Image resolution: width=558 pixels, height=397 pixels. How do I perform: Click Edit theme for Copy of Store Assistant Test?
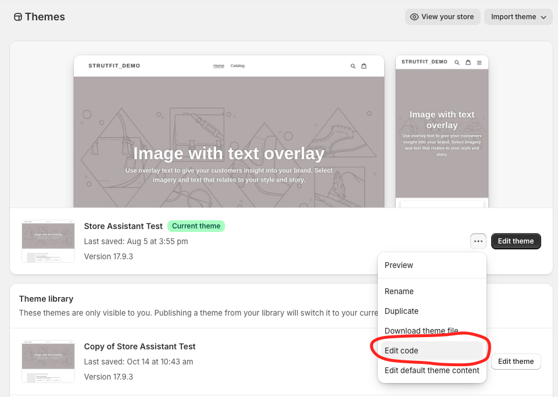pyautogui.click(x=516, y=362)
